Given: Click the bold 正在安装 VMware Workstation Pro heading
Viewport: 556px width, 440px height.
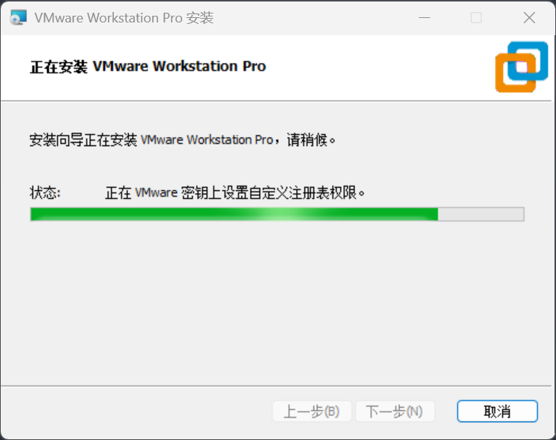Looking at the screenshot, I should pyautogui.click(x=148, y=67).
